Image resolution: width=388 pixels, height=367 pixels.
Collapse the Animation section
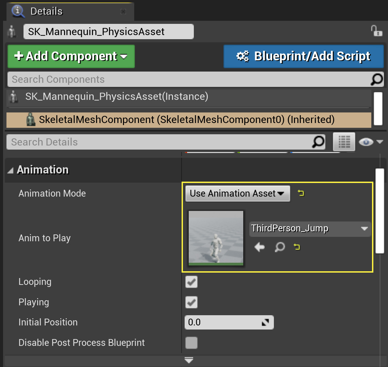click(11, 170)
